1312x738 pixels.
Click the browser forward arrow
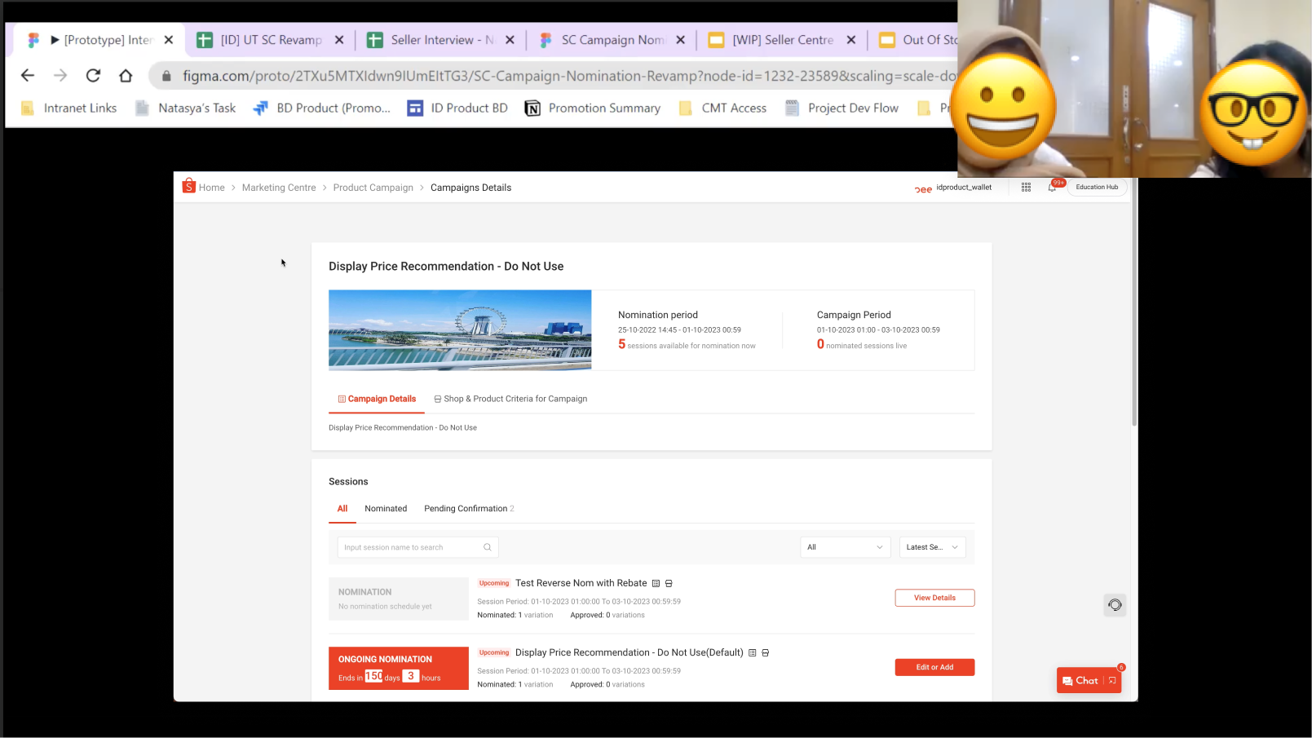pyautogui.click(x=60, y=75)
